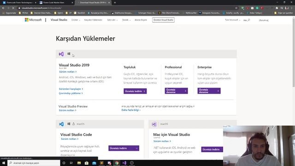
Task: Open the Windows Start menu
Action: click(4, 163)
